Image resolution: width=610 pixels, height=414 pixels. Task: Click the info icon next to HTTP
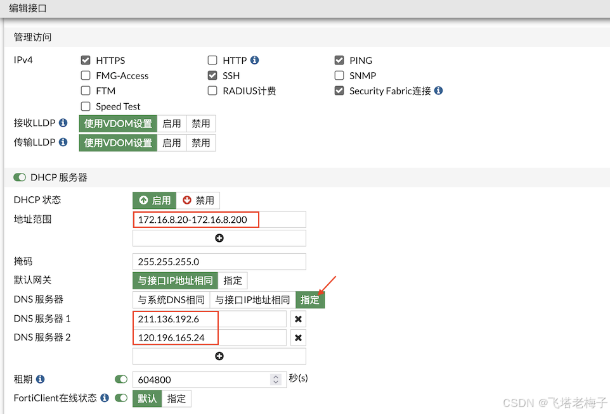254,60
